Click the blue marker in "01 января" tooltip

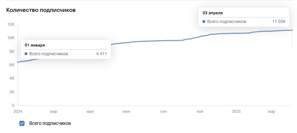point(26,54)
